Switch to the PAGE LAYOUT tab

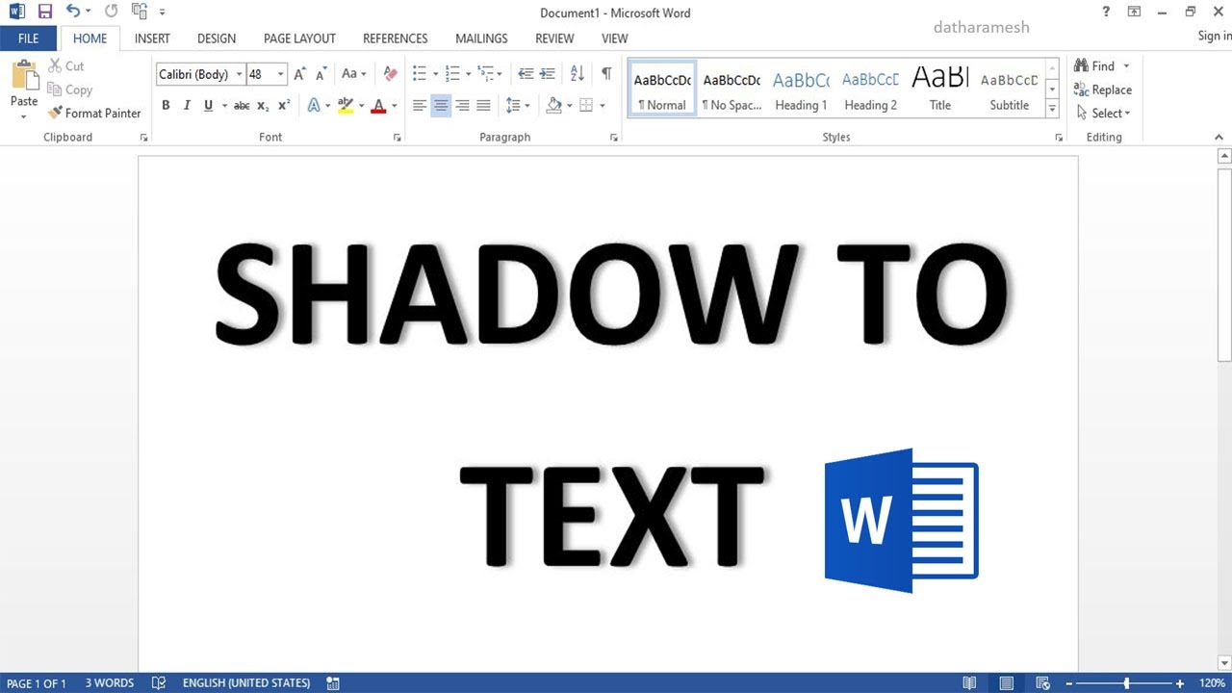click(x=299, y=38)
